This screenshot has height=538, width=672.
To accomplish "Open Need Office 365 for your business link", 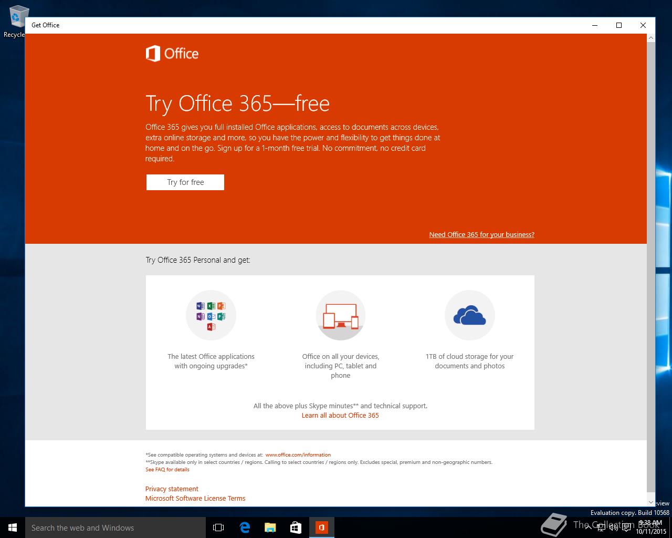I will (x=481, y=235).
